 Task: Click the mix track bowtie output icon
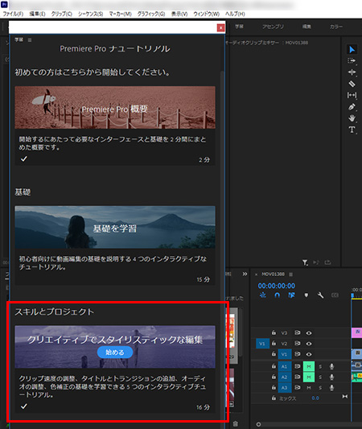click(345, 397)
